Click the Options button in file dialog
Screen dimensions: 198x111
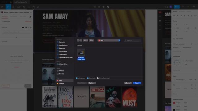92,83
